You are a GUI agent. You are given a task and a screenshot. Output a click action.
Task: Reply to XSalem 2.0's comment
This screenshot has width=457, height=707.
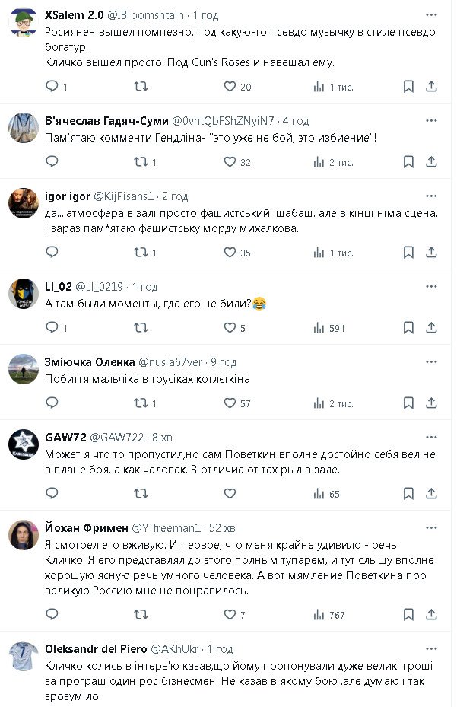(x=52, y=87)
